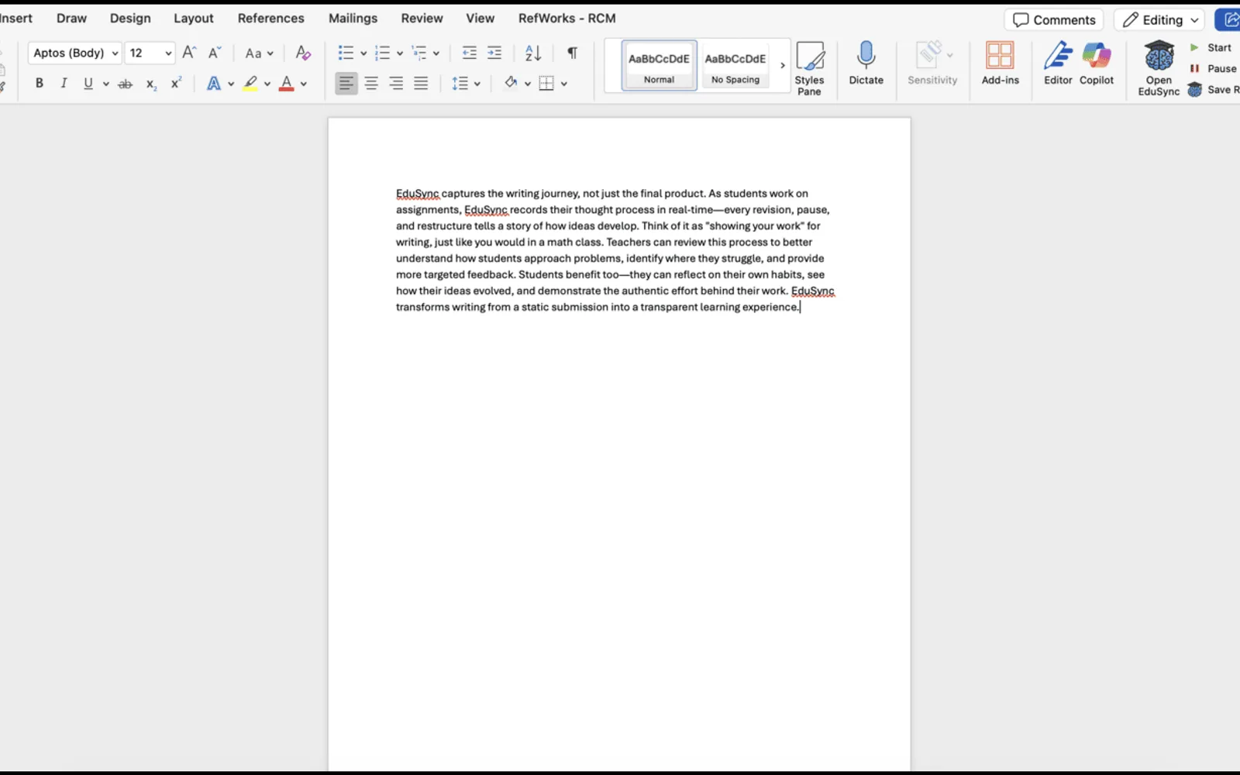Open the References tab
Viewport: 1240px width, 775px height.
(271, 18)
